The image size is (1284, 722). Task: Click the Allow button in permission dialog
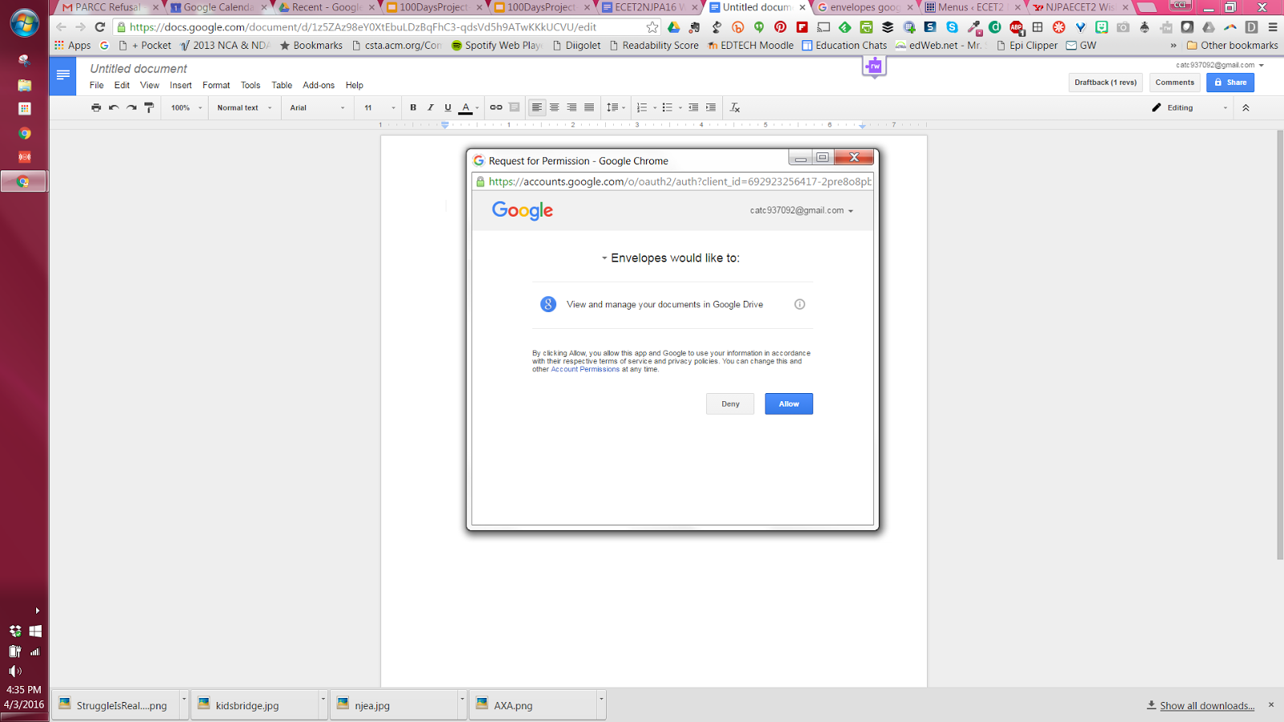(789, 404)
